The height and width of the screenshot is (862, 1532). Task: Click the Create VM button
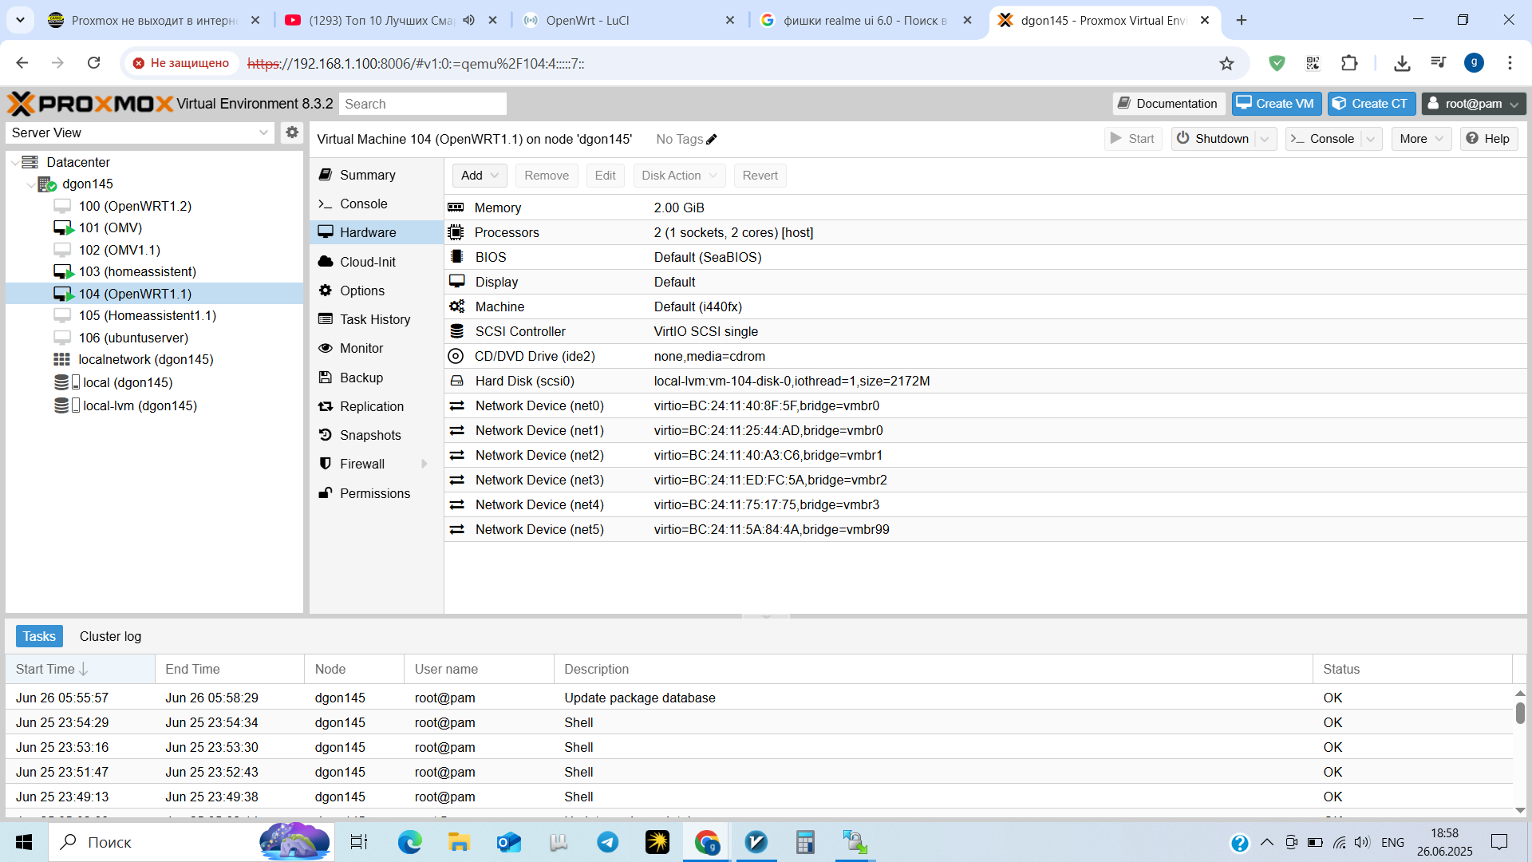point(1277,104)
